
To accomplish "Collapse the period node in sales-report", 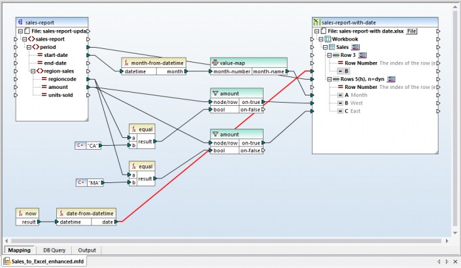I will coord(29,47).
